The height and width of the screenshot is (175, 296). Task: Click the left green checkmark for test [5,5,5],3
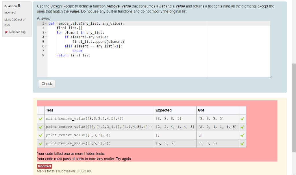click(40, 143)
